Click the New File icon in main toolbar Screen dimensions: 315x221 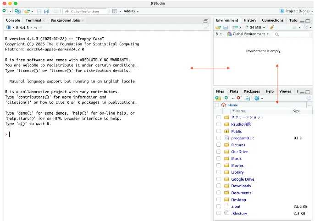click(5, 11)
